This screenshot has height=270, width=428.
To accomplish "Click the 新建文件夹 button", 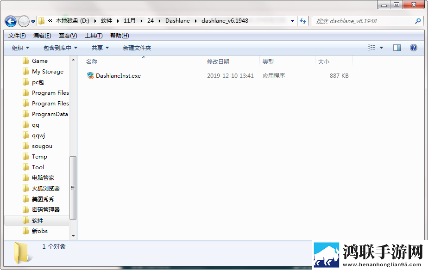I will (x=137, y=48).
